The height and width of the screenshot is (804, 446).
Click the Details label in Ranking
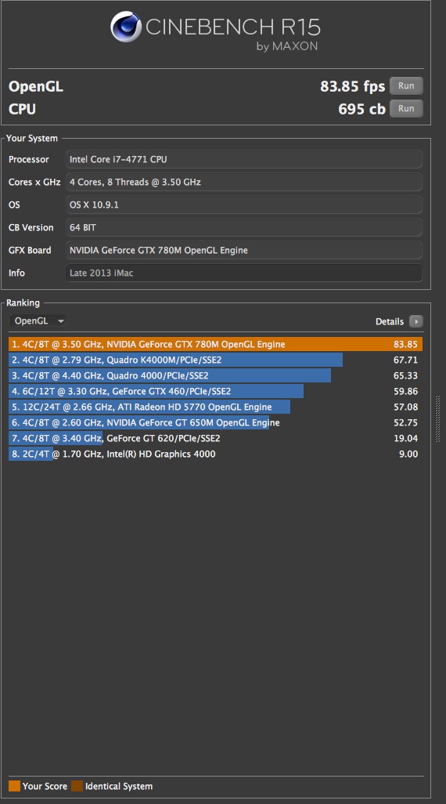coord(390,321)
